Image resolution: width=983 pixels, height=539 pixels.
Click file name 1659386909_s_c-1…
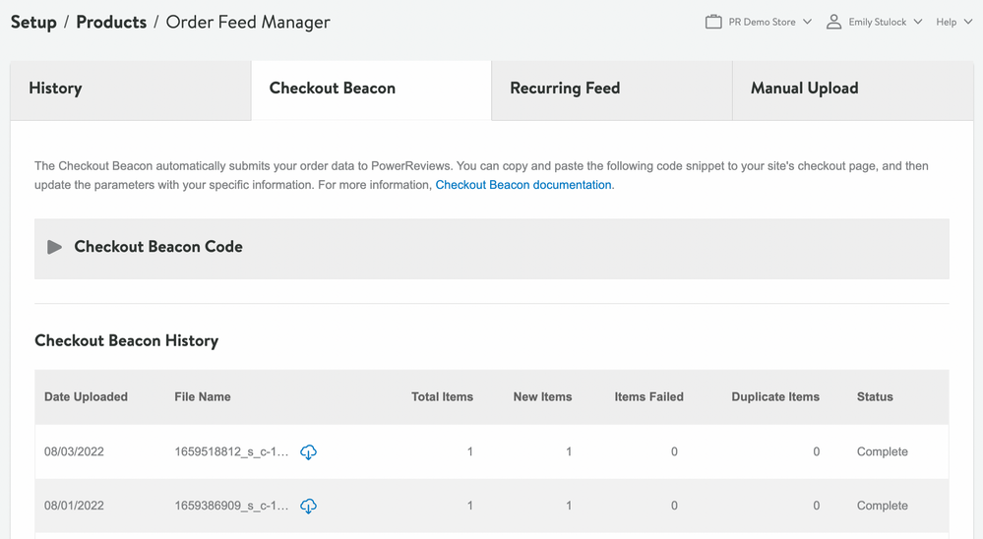click(231, 506)
